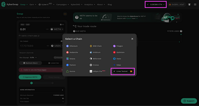Pick the Solana chain icon
Screen dimensions: 199x106
pos(67,59)
